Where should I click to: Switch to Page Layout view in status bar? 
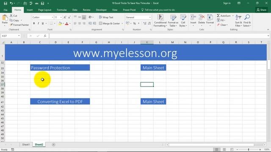(224, 149)
